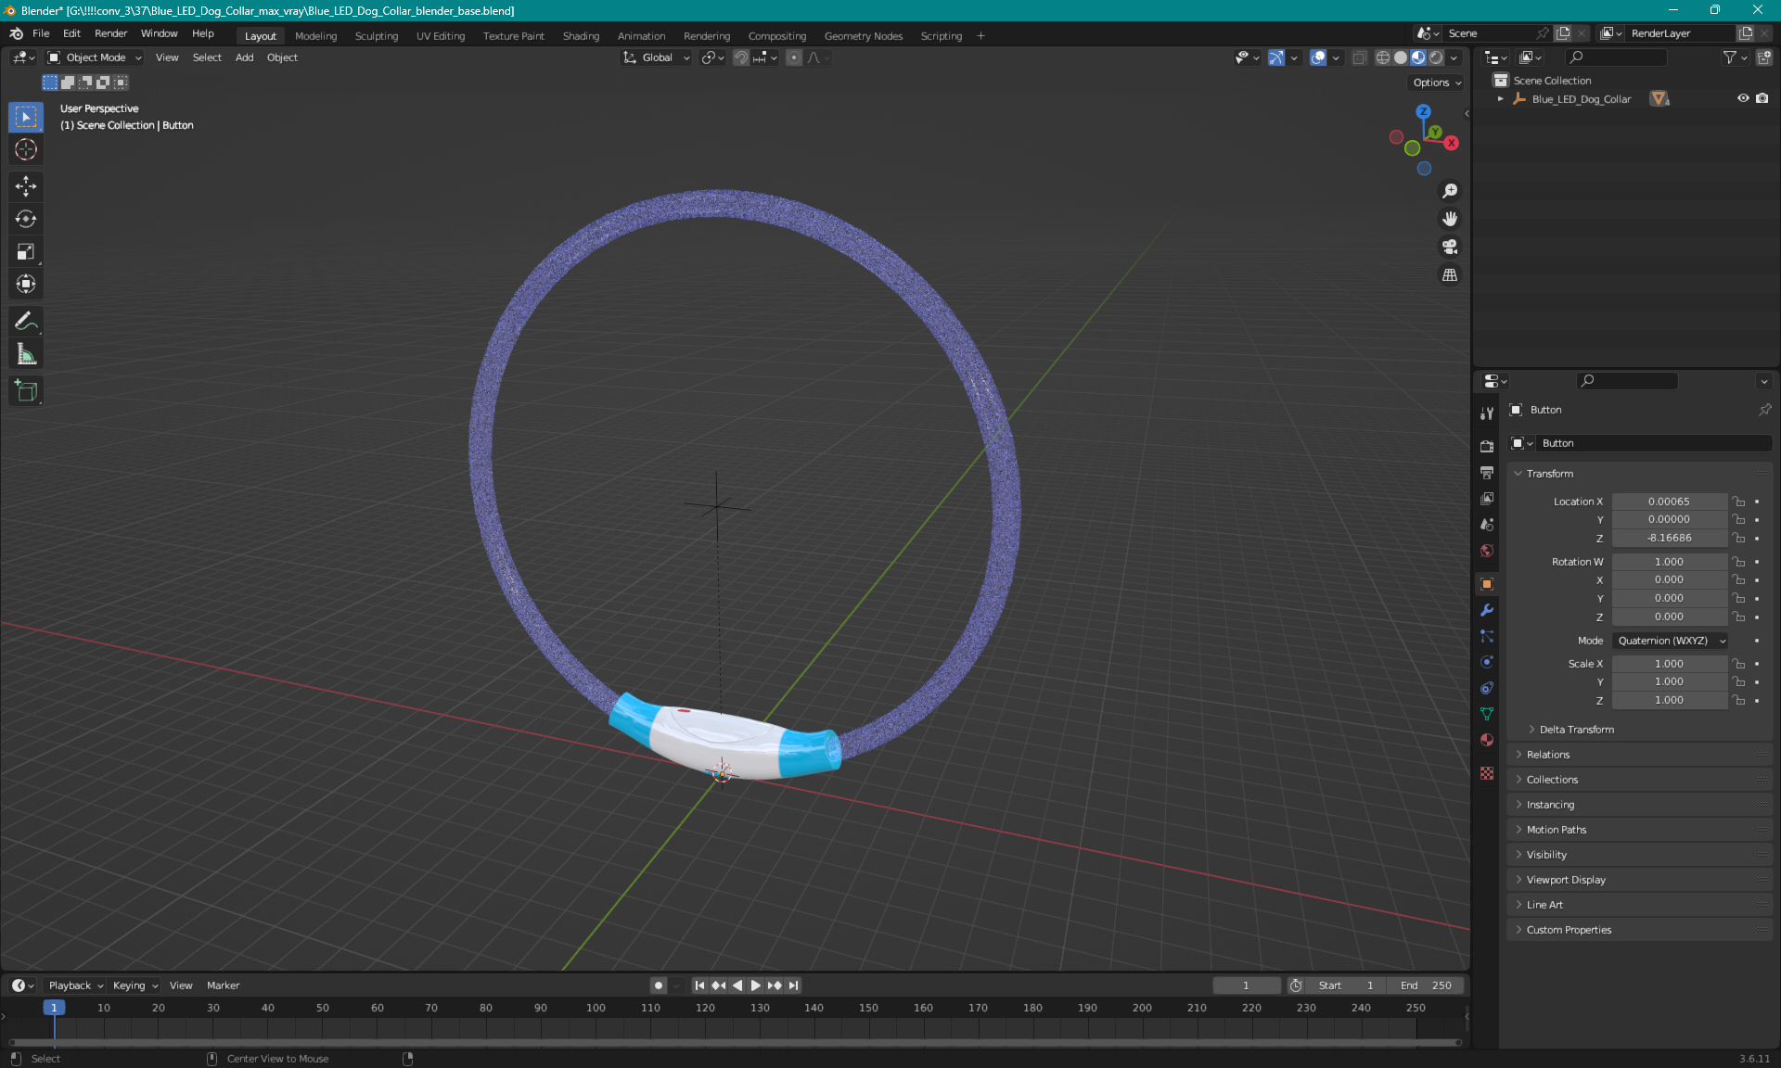
Task: Toggle viewport gizmos display
Action: [1276, 57]
